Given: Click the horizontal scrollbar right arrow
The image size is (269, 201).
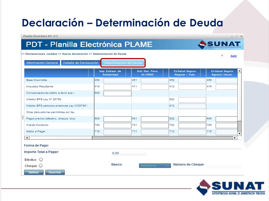Looking at the screenshot, I should pos(235,138).
